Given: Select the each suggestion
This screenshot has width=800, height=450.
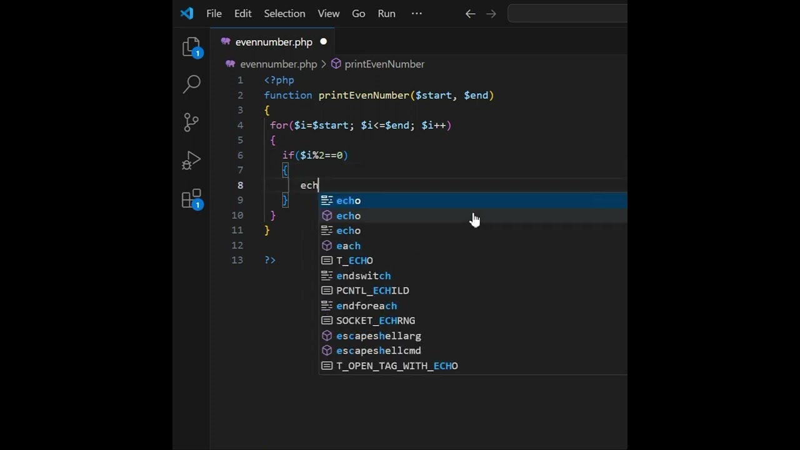Looking at the screenshot, I should [x=473, y=246].
